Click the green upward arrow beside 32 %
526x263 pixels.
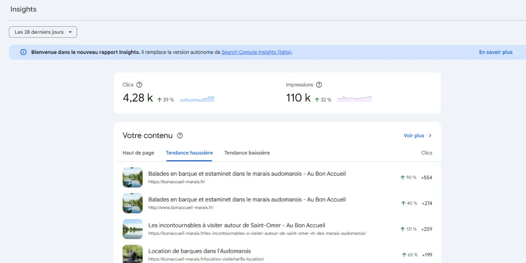tap(316, 99)
